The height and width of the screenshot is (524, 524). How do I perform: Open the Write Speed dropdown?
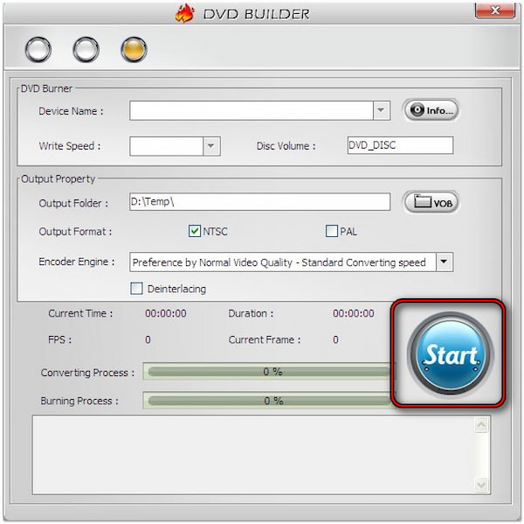click(x=211, y=146)
